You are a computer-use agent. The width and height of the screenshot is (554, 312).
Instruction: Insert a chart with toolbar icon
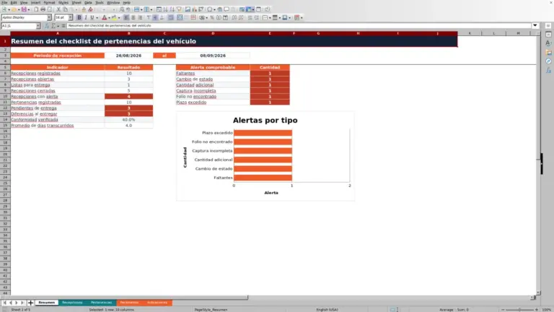click(194, 9)
